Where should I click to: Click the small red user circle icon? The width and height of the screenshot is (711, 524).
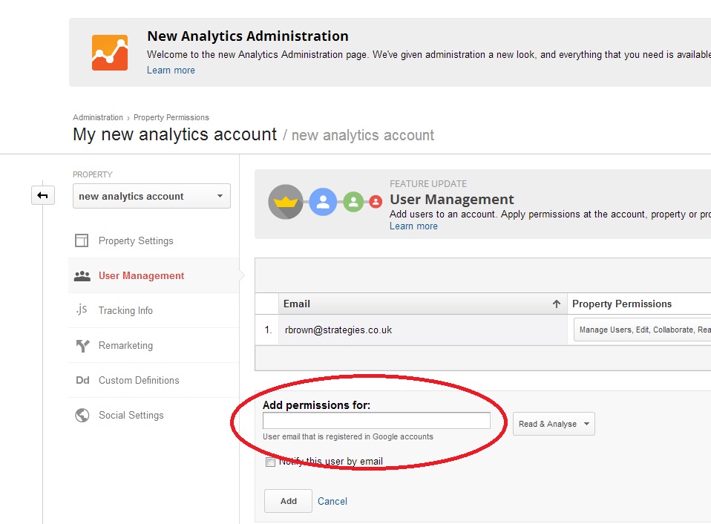(376, 202)
